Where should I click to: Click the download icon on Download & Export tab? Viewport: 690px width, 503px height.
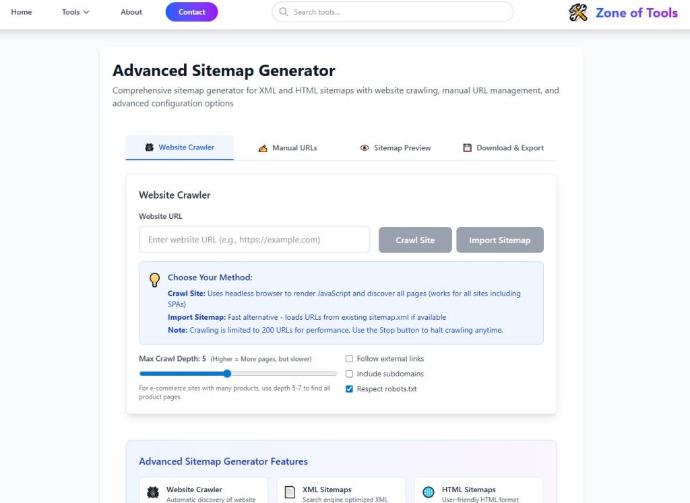click(x=466, y=147)
